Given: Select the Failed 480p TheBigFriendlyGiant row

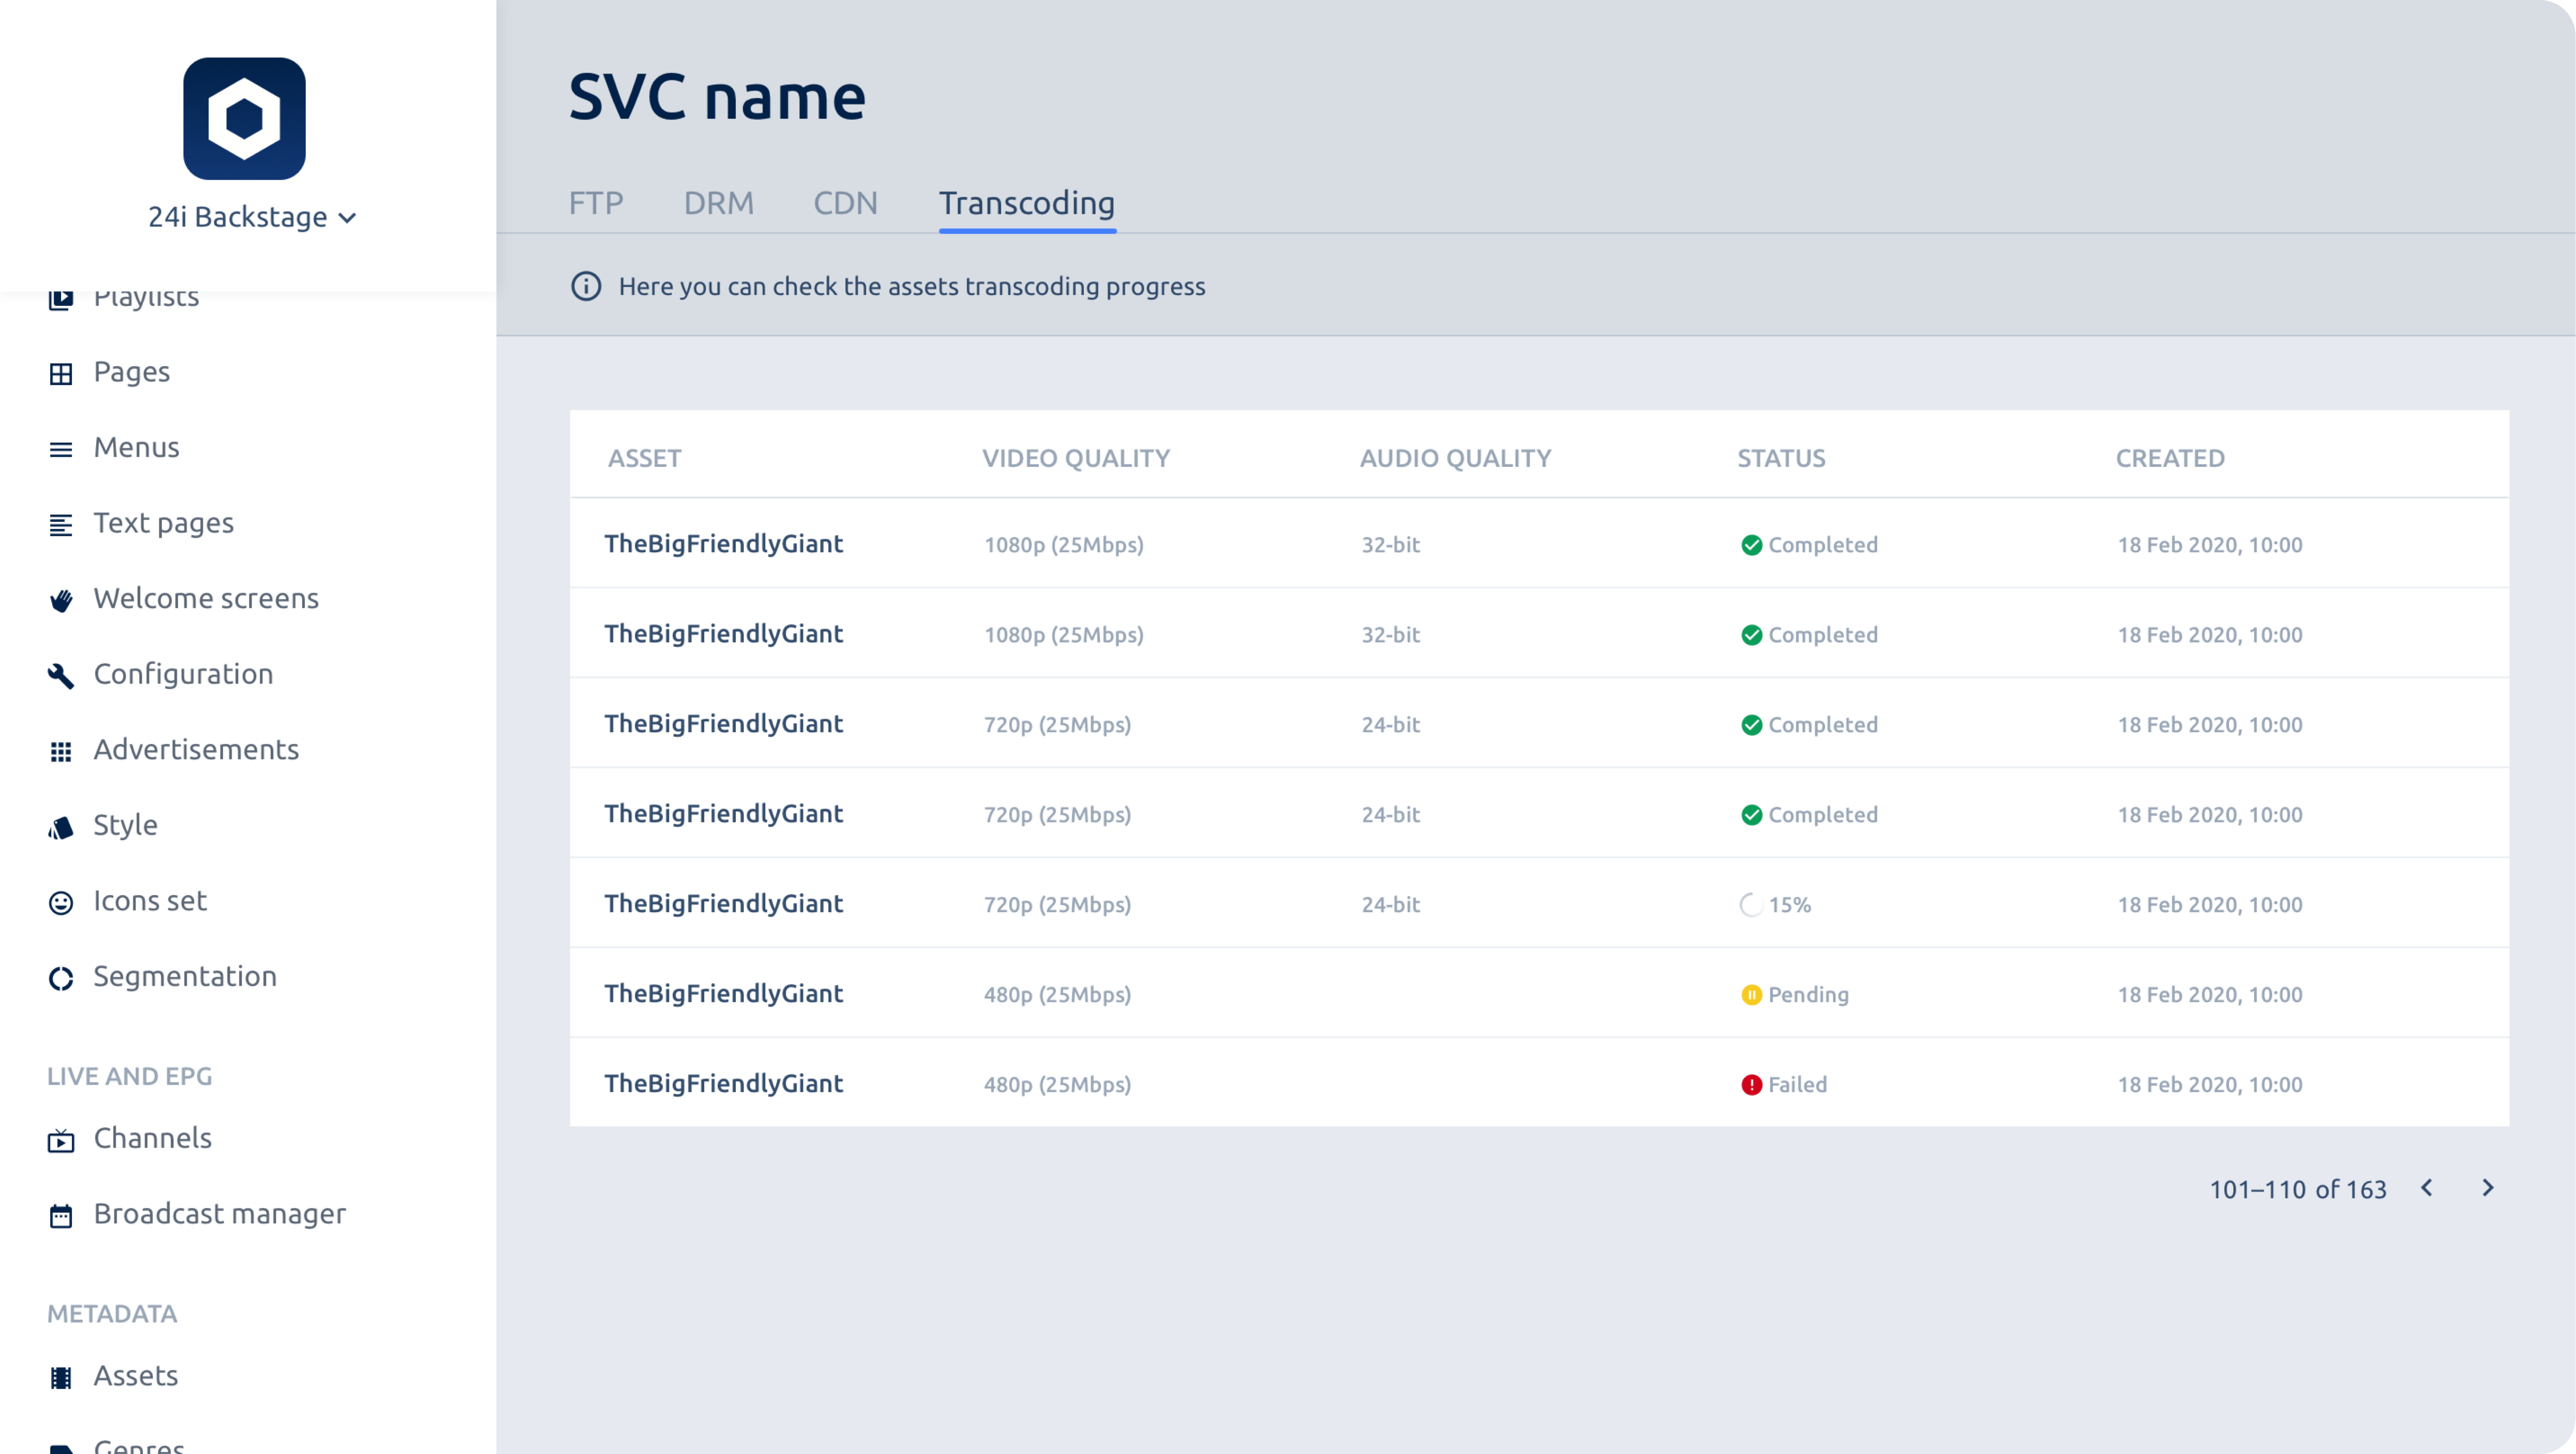Looking at the screenshot, I should (x=1538, y=1083).
